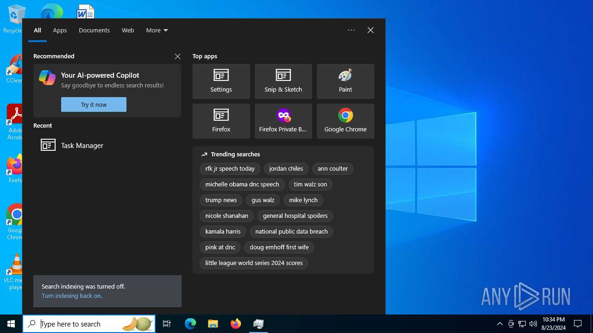
Task: Click the Task View taskbar button
Action: (x=167, y=324)
